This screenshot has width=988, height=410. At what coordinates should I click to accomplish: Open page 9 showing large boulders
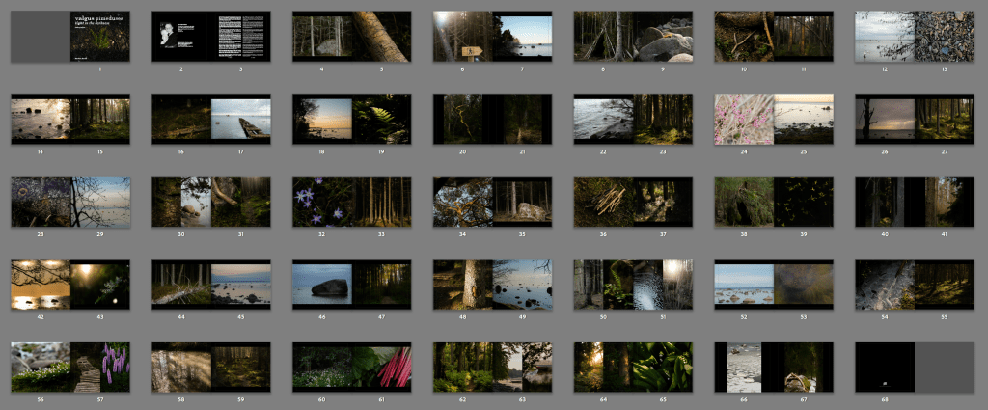pos(663,37)
